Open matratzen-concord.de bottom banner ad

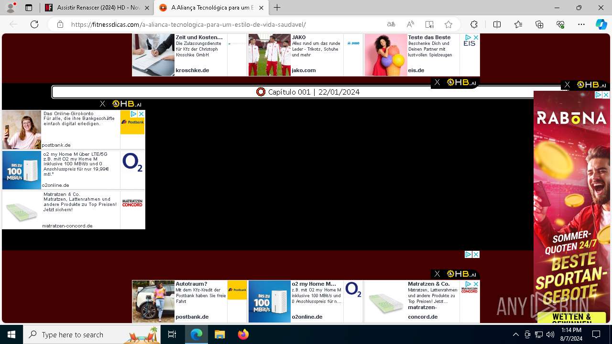point(422,301)
